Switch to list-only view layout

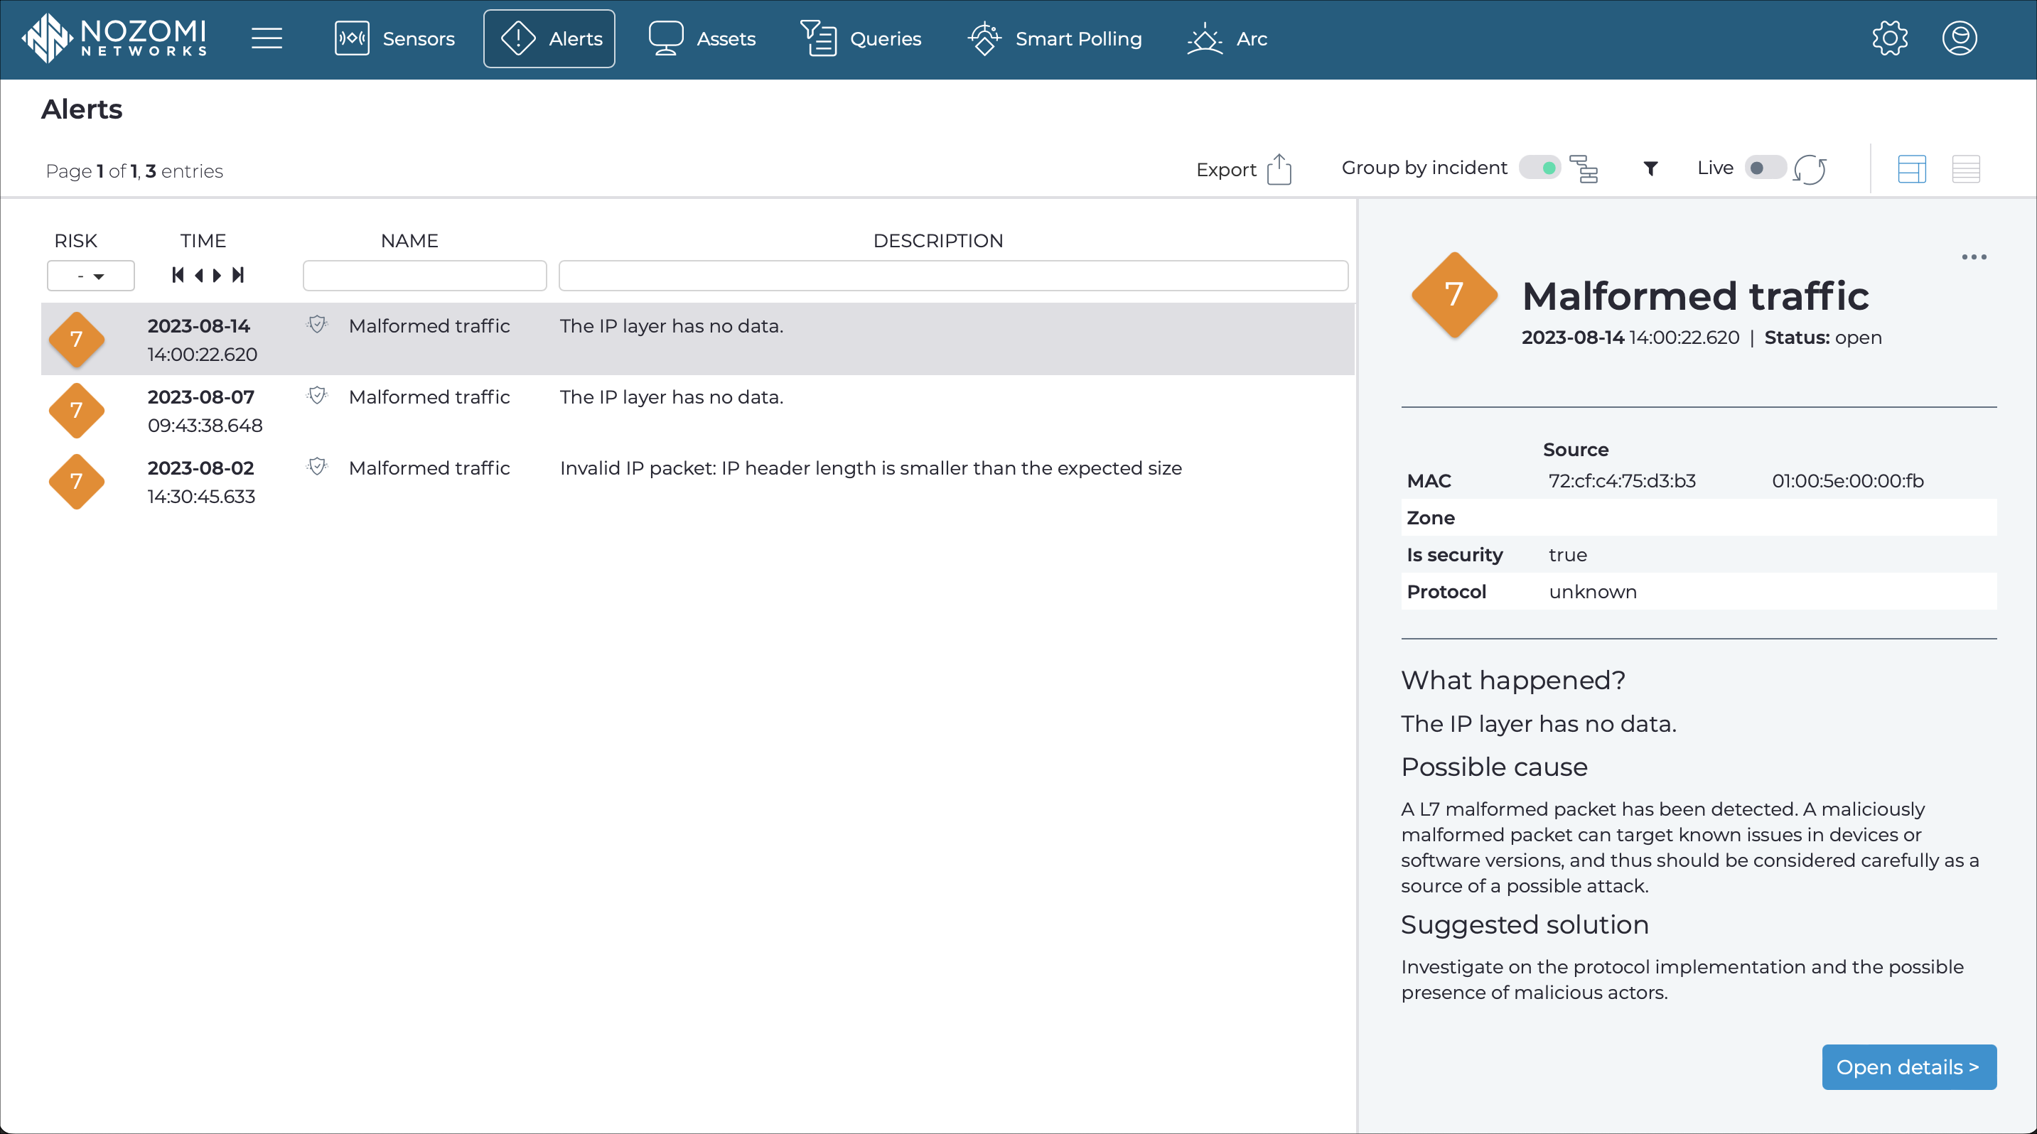[1965, 169]
